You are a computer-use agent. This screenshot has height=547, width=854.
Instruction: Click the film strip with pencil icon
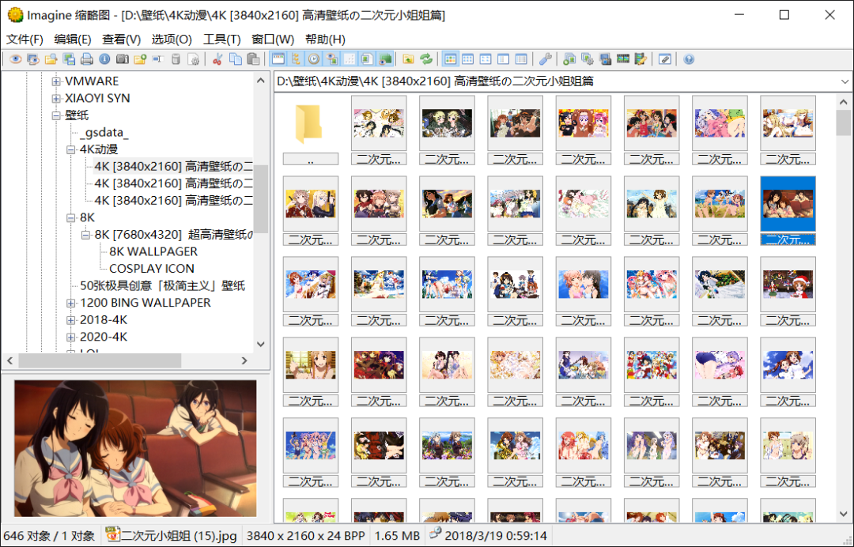click(x=640, y=59)
